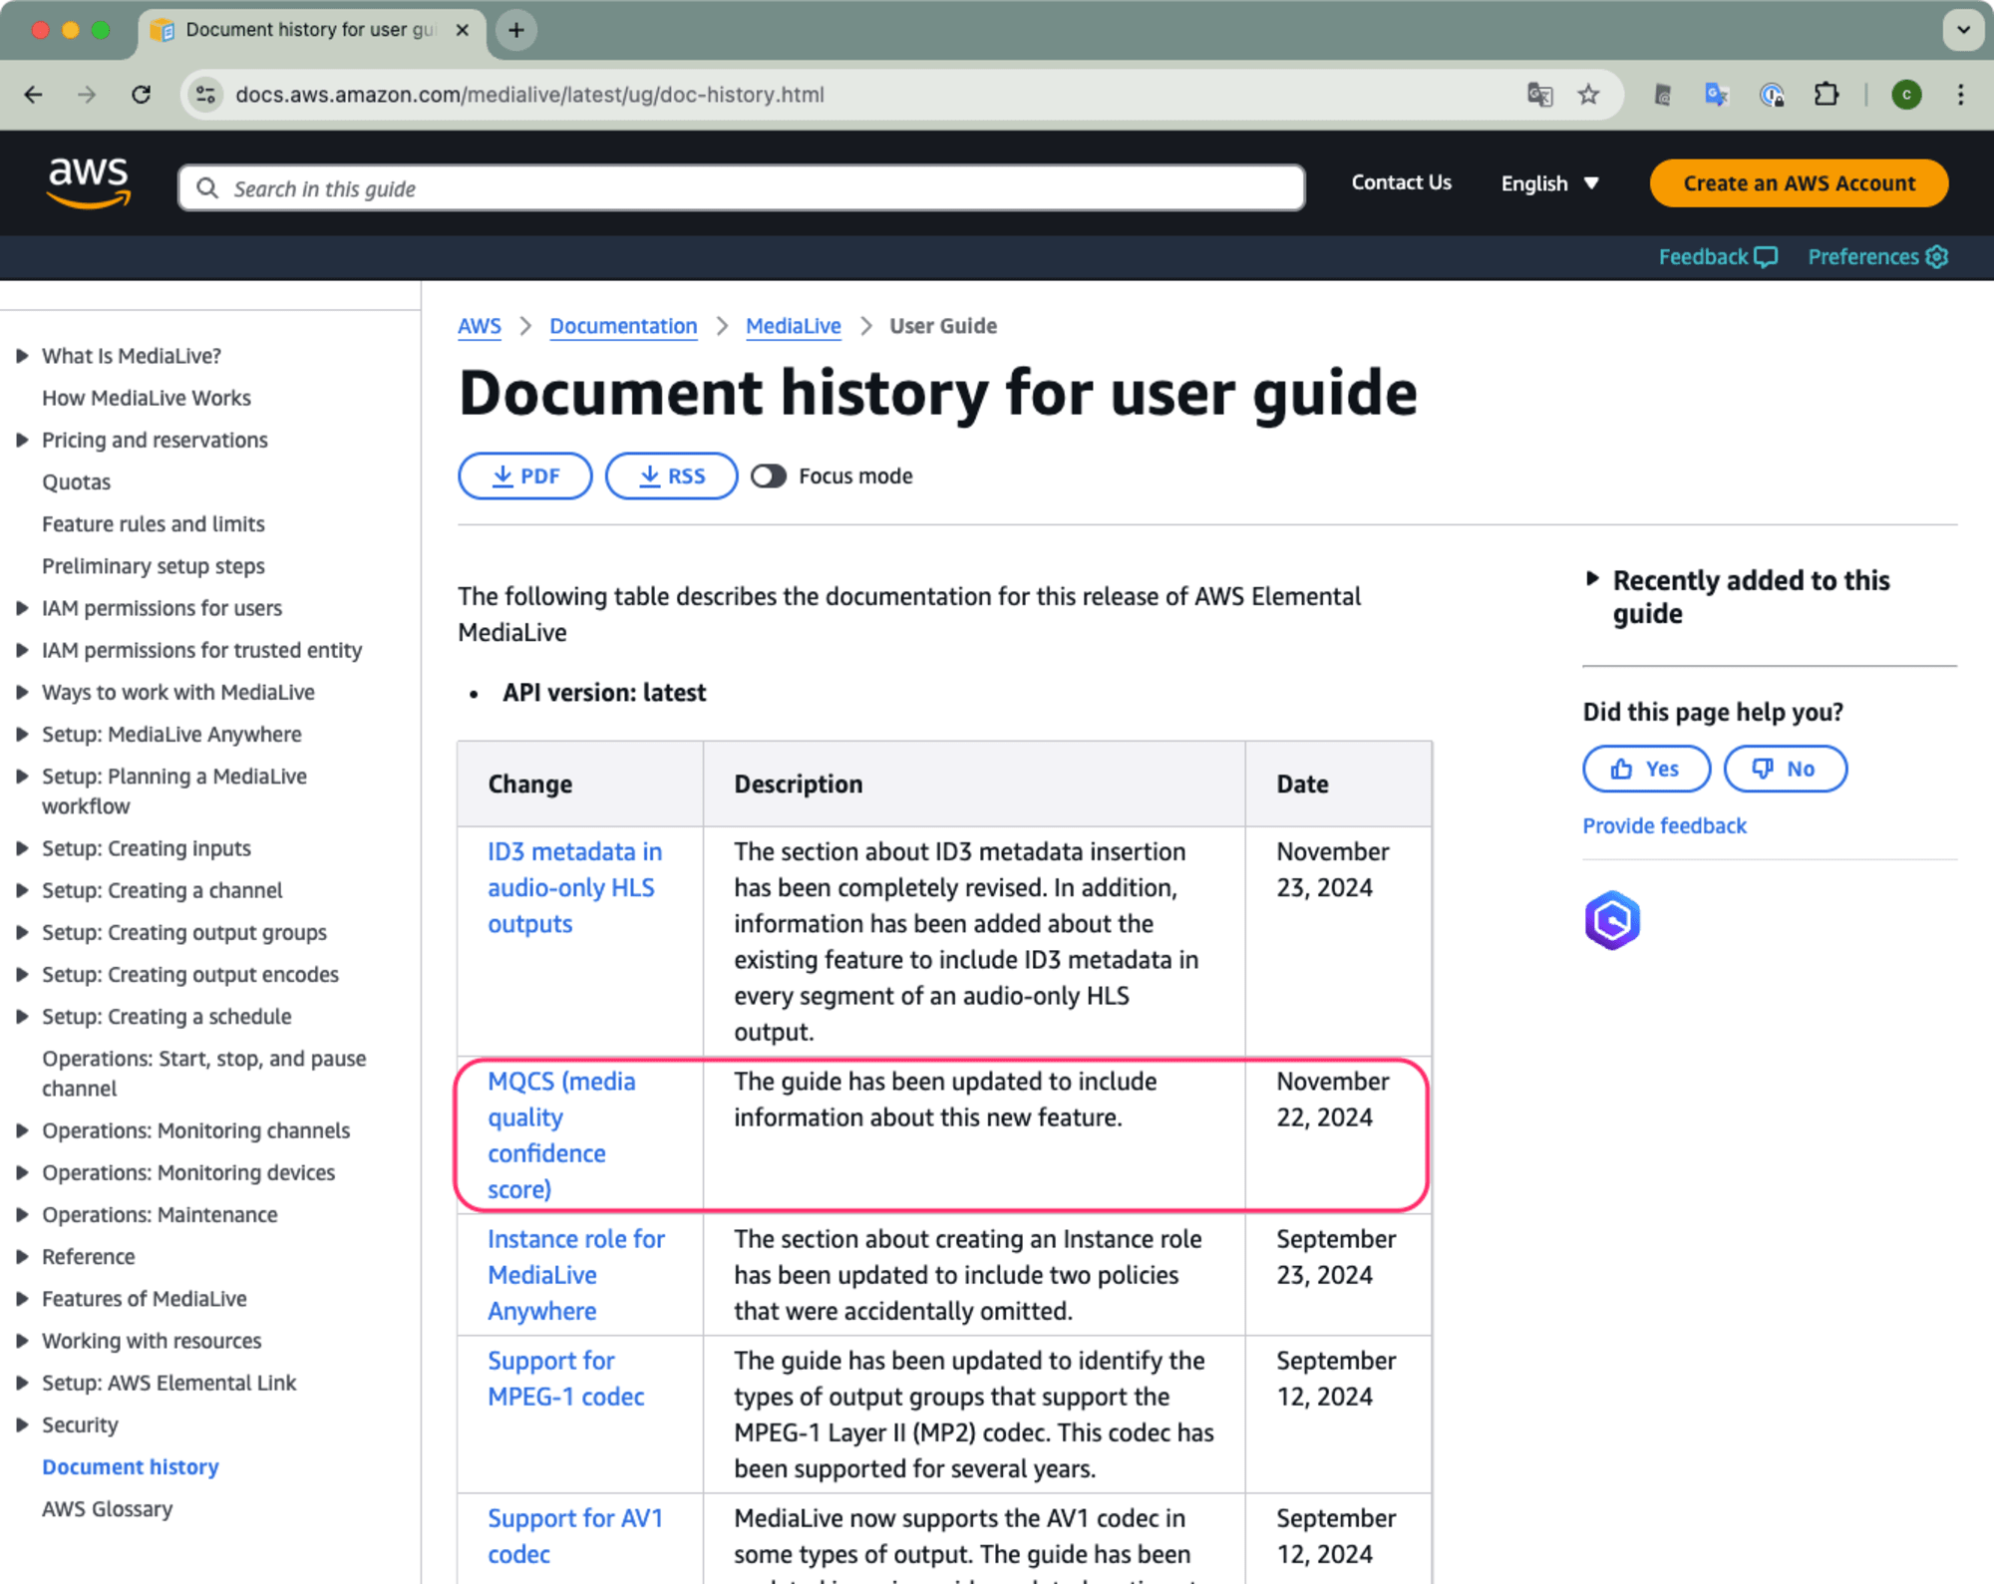Open 'Preliminary setup steps' page
The height and width of the screenshot is (1584, 1994).
pyautogui.click(x=154, y=565)
